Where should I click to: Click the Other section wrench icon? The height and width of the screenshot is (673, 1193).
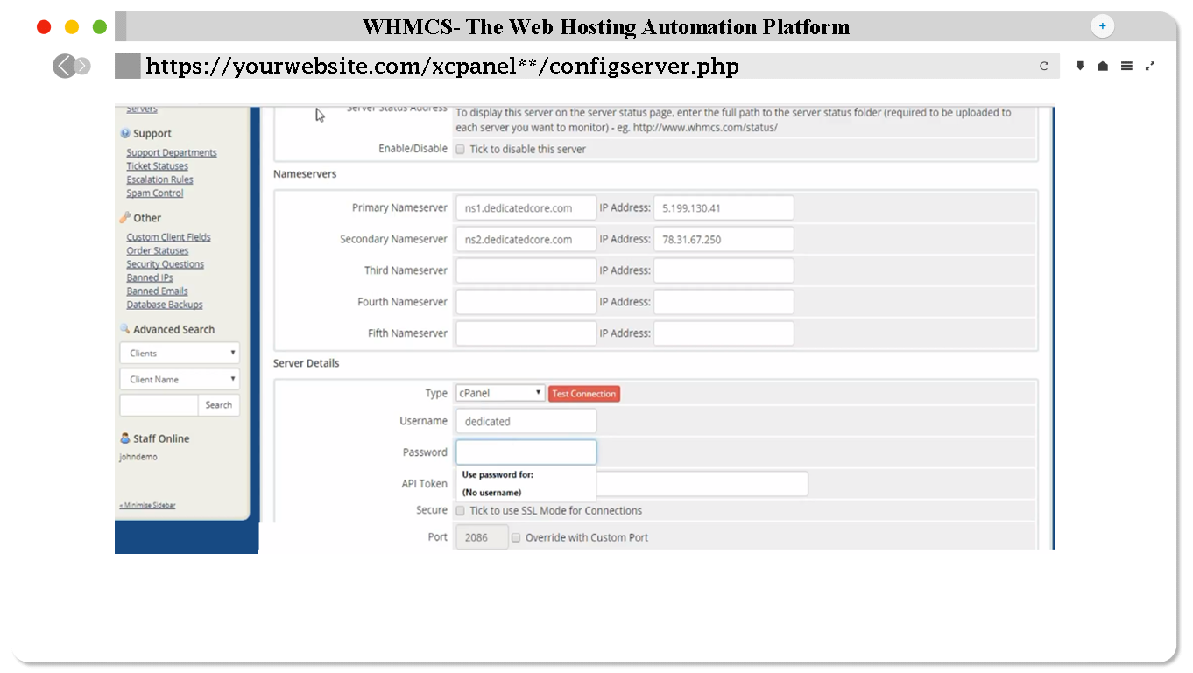[125, 217]
